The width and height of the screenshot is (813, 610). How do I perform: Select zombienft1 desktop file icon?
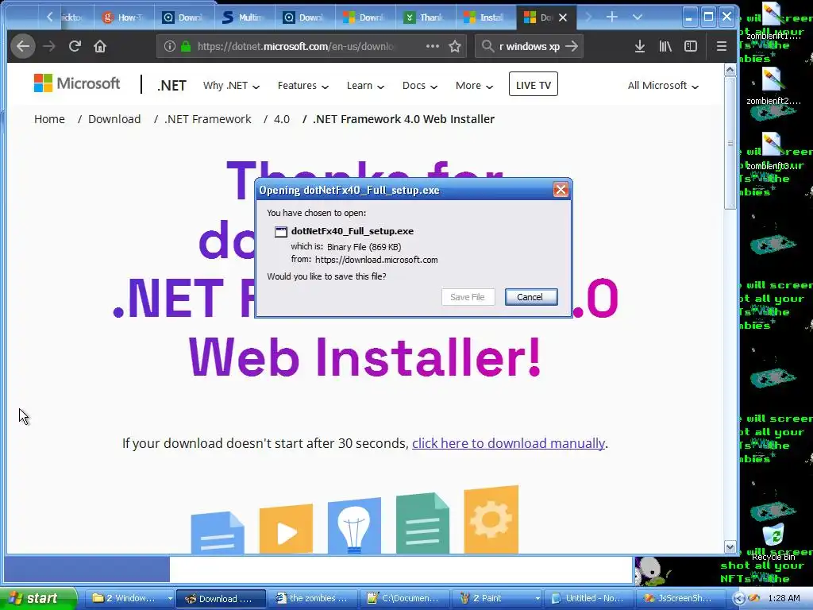pyautogui.click(x=772, y=21)
